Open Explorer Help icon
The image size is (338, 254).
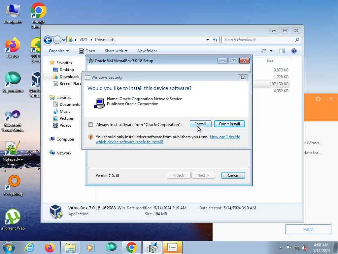point(294,51)
